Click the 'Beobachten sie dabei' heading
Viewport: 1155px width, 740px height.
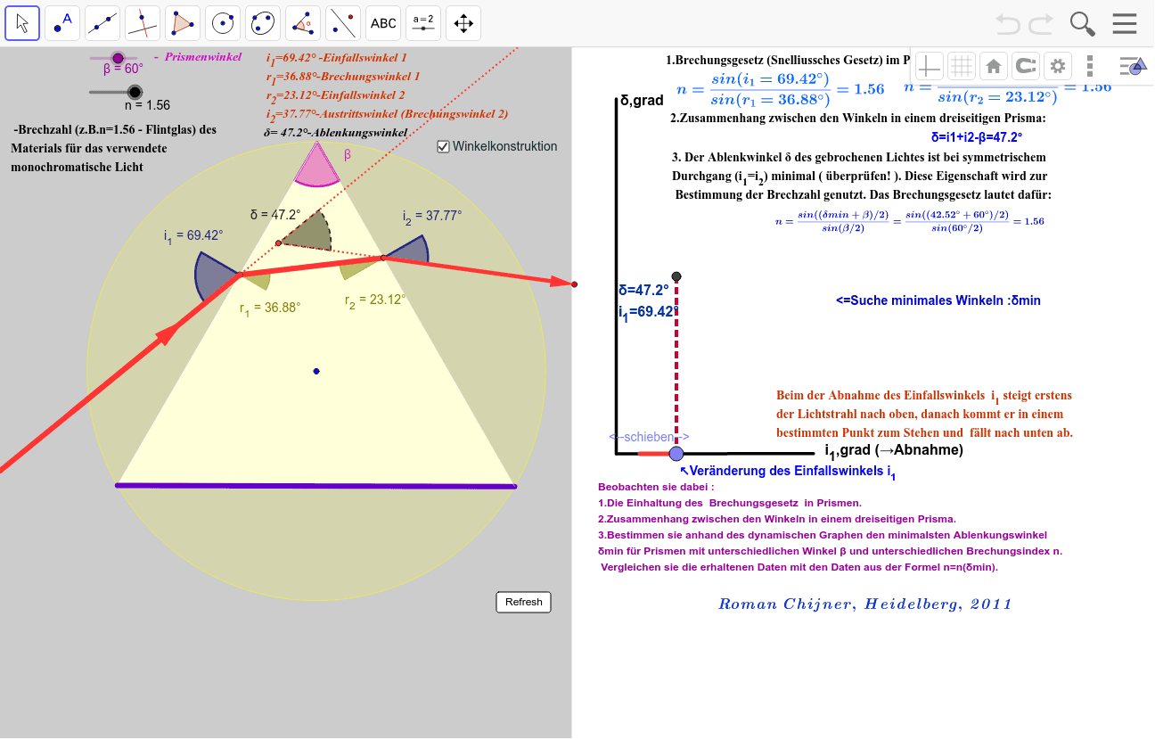coord(657,488)
